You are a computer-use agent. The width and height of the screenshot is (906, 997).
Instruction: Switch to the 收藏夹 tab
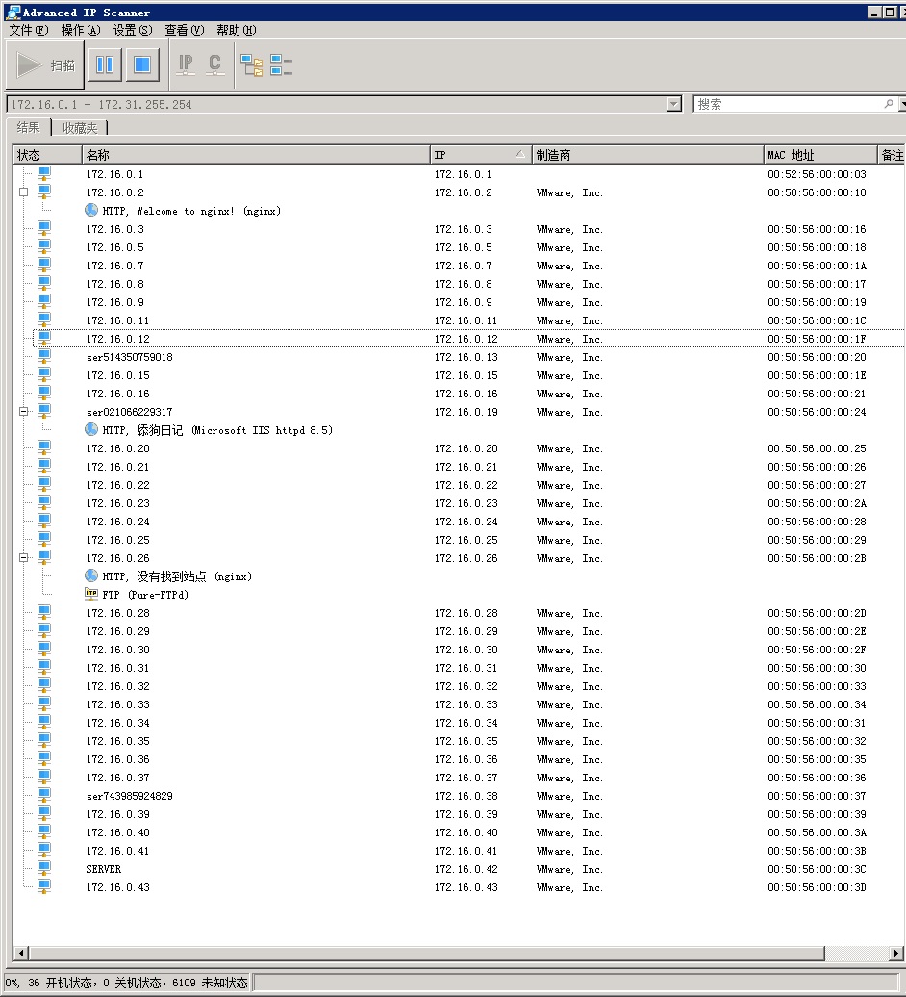click(x=80, y=128)
